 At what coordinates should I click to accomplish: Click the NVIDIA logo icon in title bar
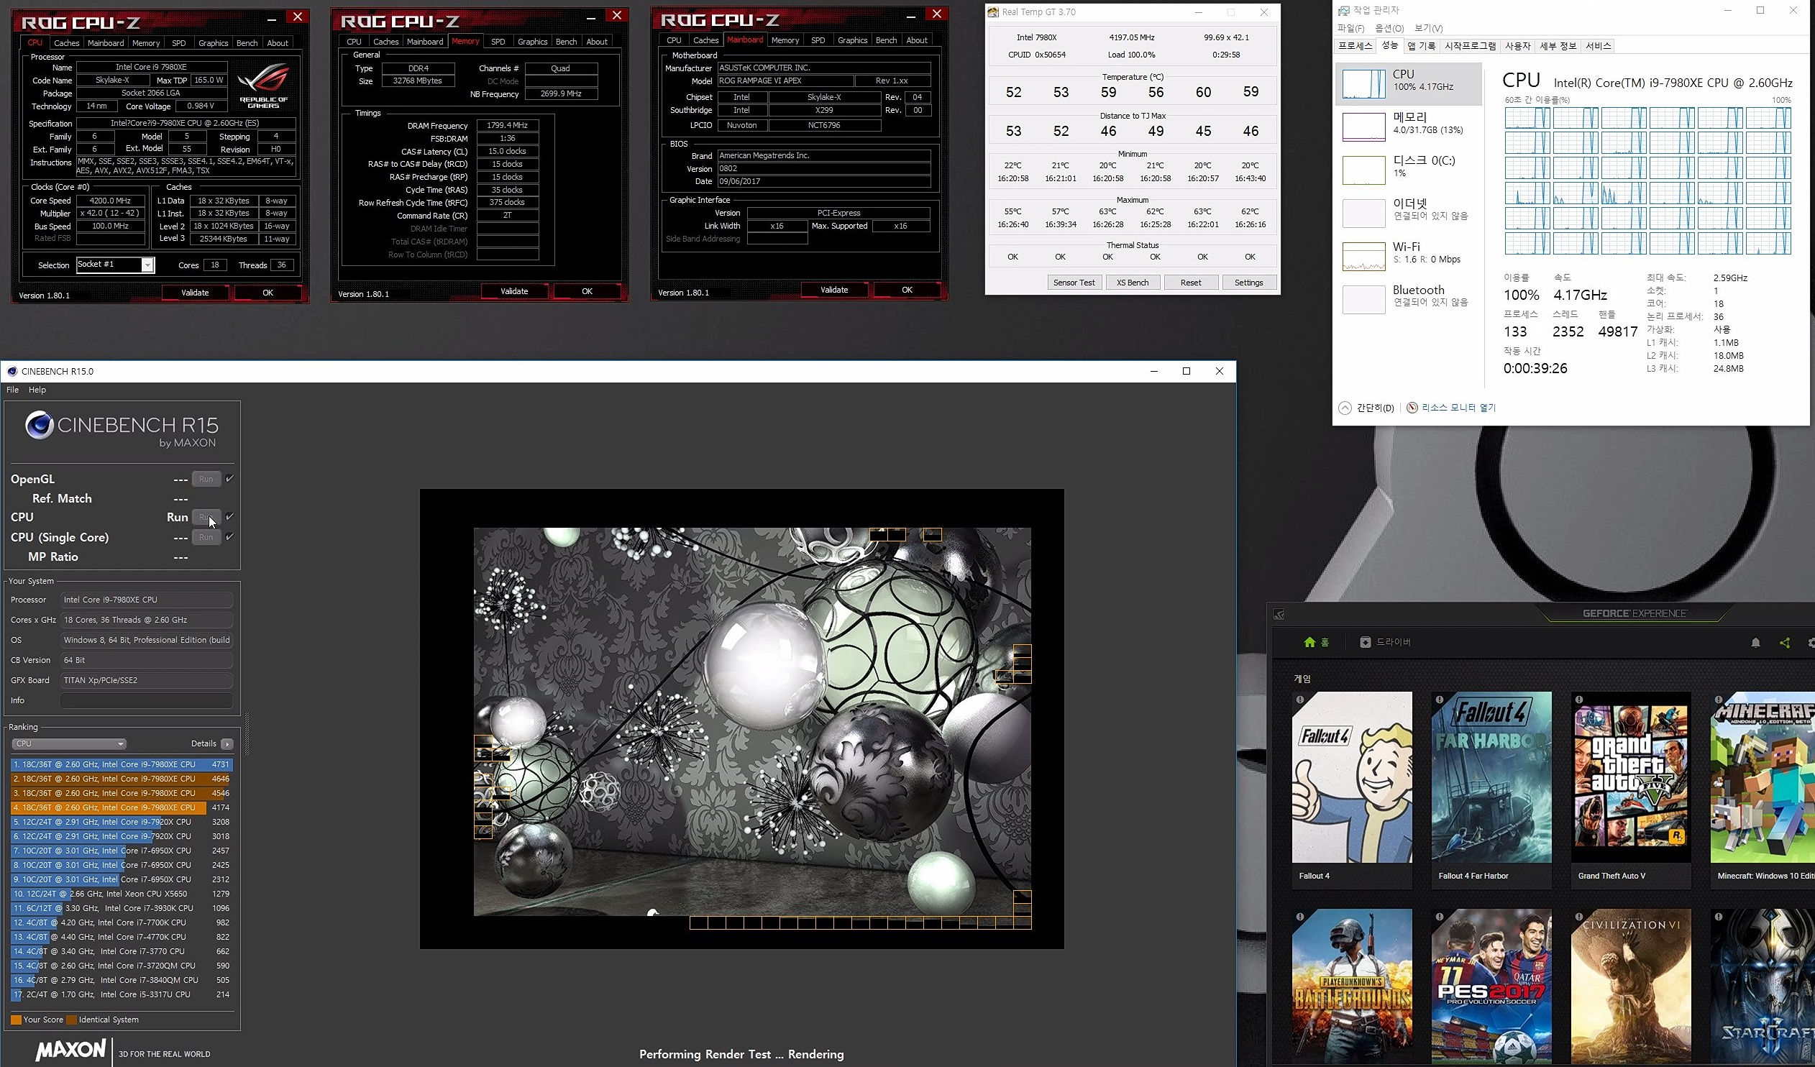tap(1279, 614)
